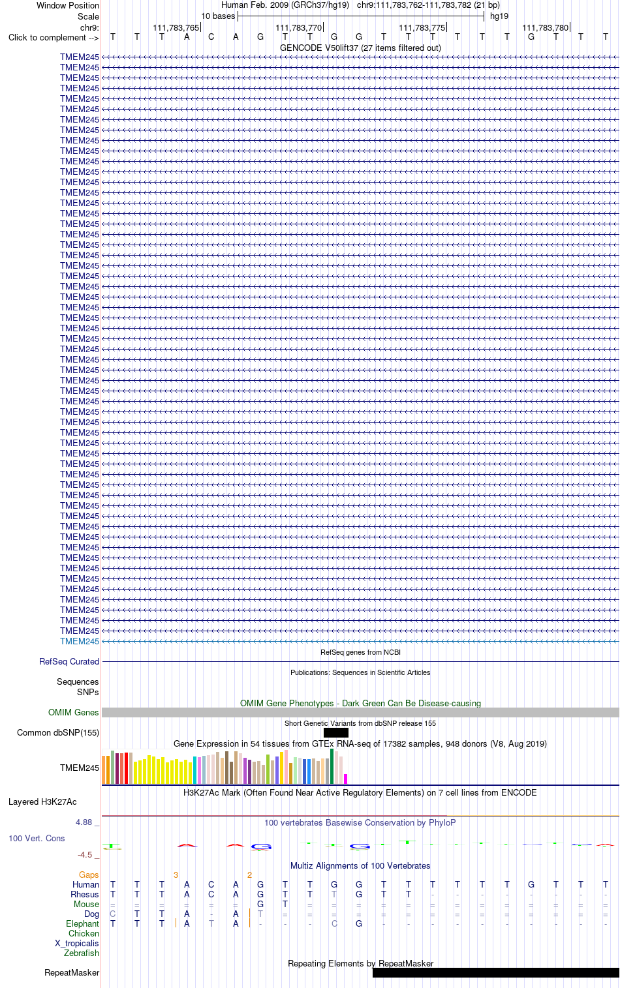
Task: Open the '100 Vert. Cons' track label
Action: [37, 838]
